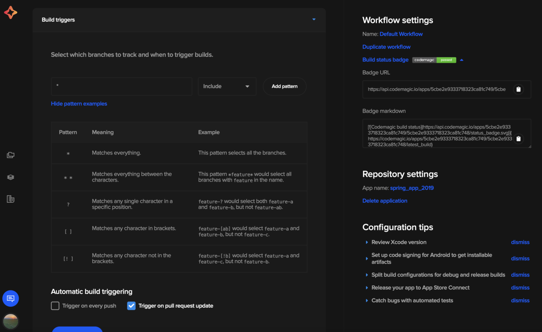Select the Teams layers icon in sidebar

pyautogui.click(x=10, y=177)
